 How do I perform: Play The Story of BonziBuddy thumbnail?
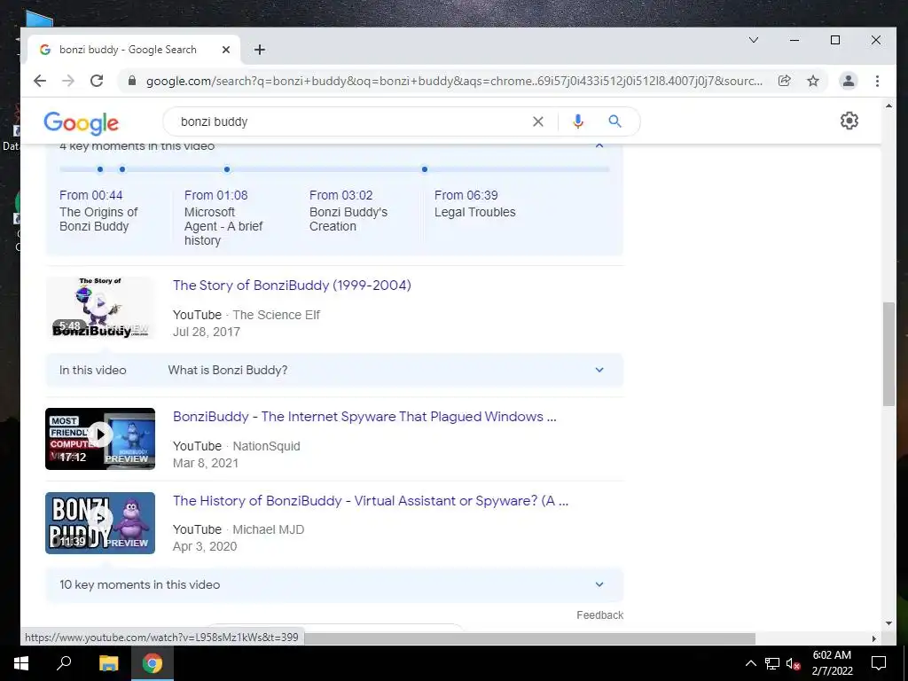point(100,308)
